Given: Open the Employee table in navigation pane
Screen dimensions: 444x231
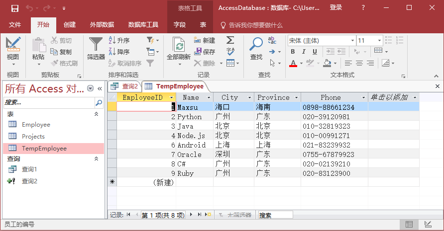Looking at the screenshot, I should click(36, 124).
